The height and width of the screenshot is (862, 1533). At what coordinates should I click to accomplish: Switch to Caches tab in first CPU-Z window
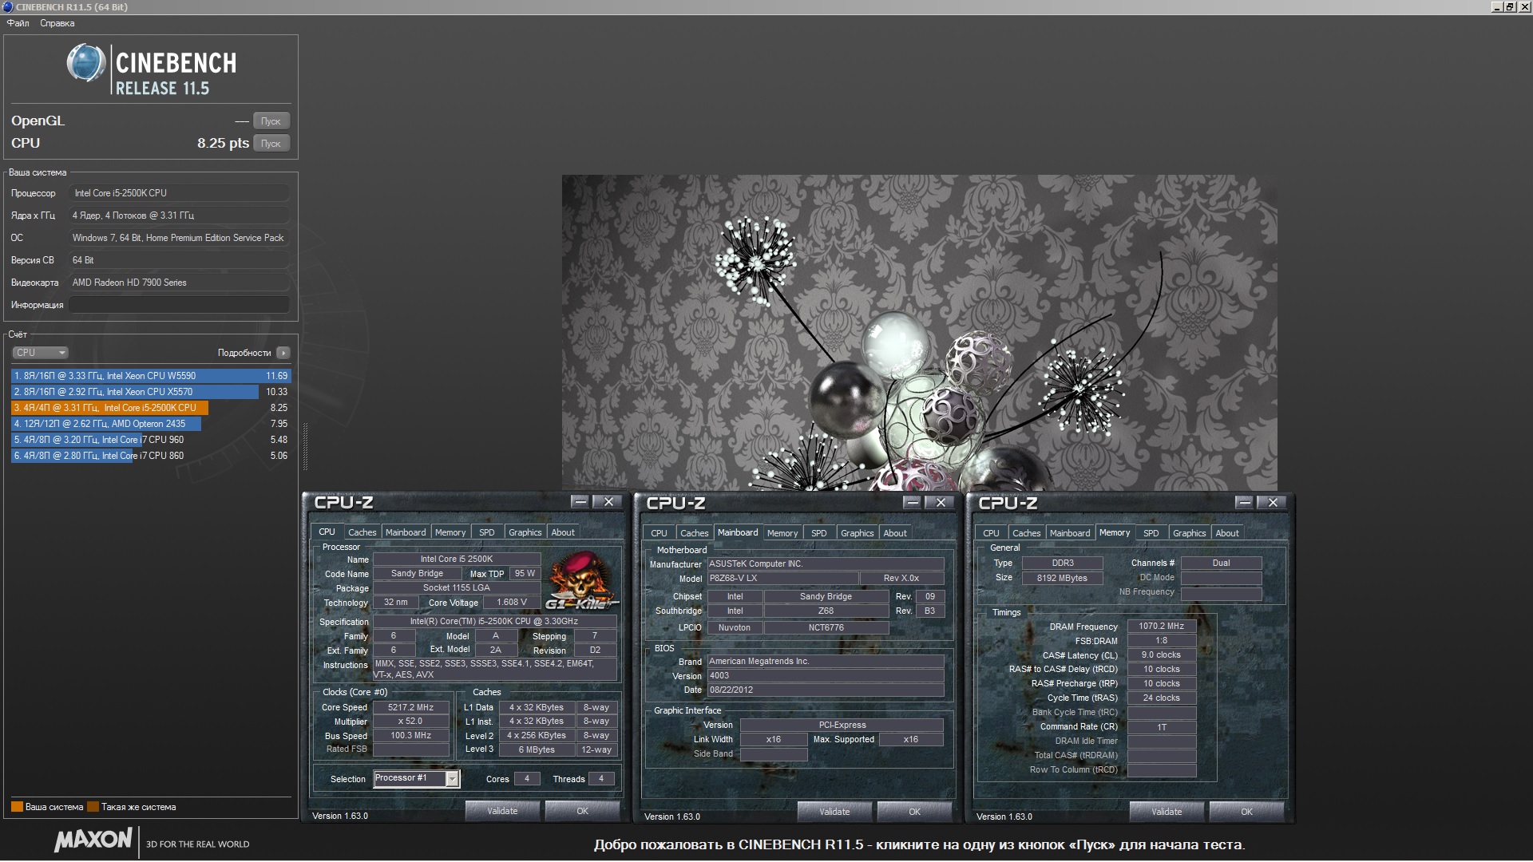click(362, 532)
